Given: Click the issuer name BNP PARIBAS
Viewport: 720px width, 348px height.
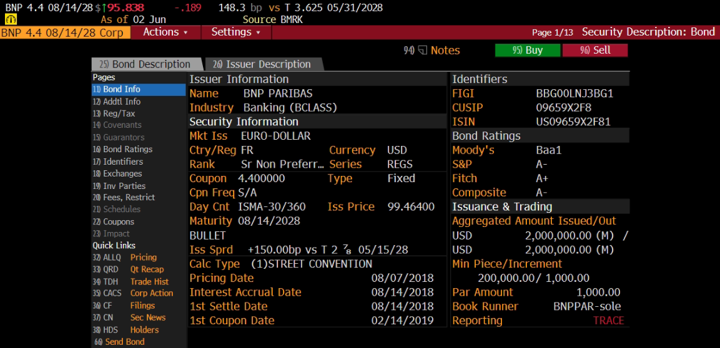Looking at the screenshot, I should click(278, 94).
